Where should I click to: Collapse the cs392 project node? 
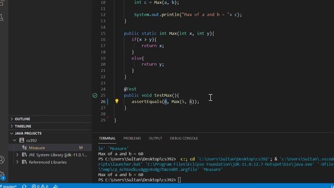click(x=15, y=140)
